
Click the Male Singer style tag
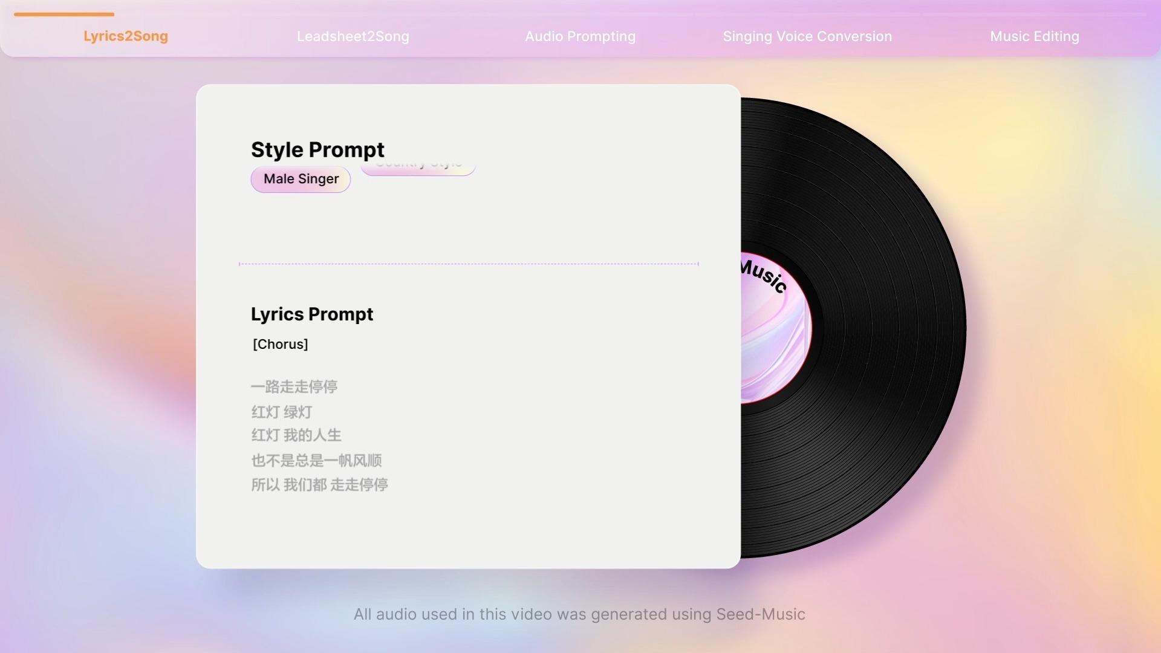tap(301, 179)
